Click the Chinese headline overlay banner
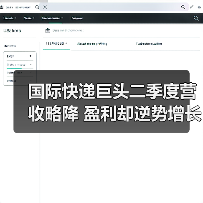 101,101
